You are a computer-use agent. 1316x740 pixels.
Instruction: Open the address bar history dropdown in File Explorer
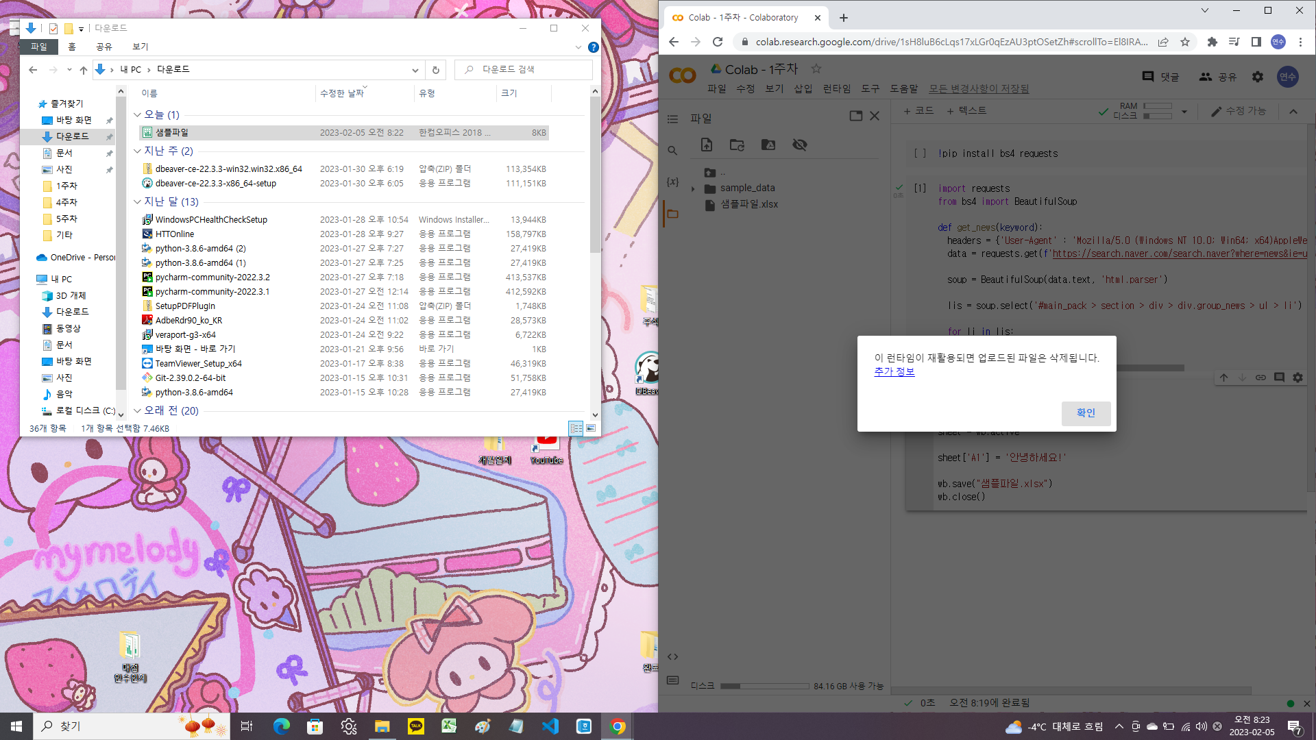point(415,70)
